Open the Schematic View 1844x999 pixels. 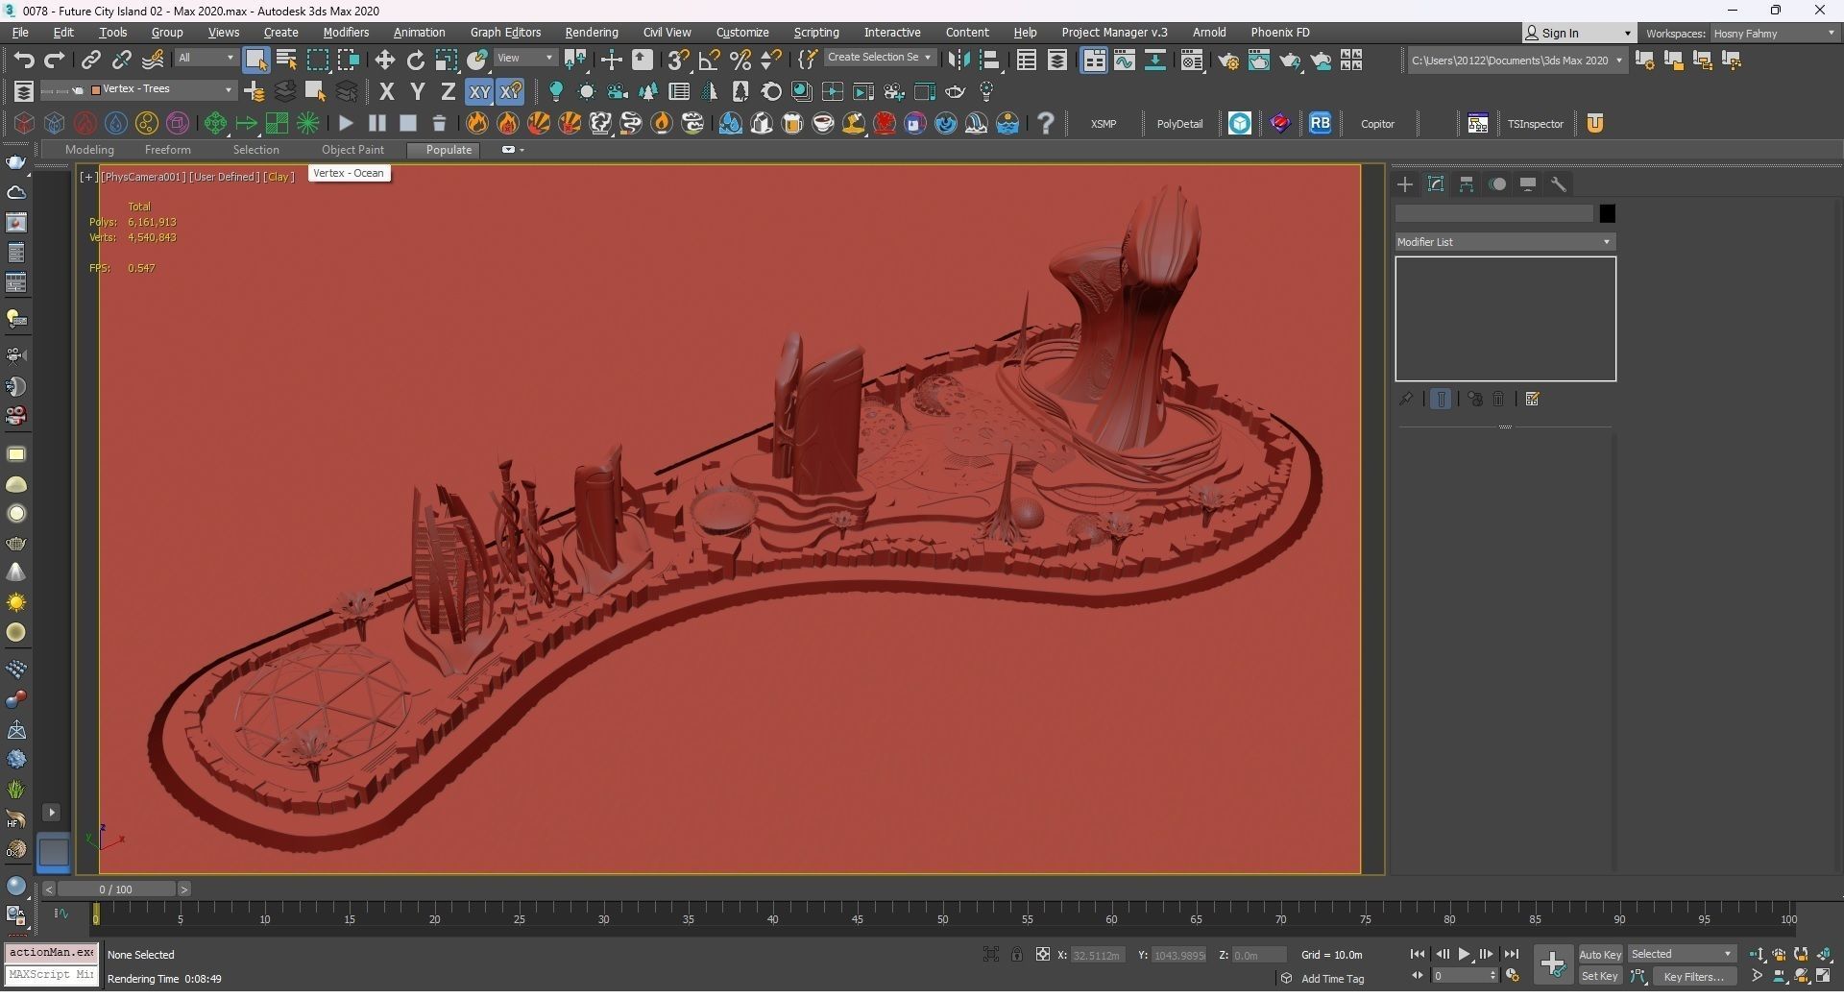pyautogui.click(x=1155, y=61)
